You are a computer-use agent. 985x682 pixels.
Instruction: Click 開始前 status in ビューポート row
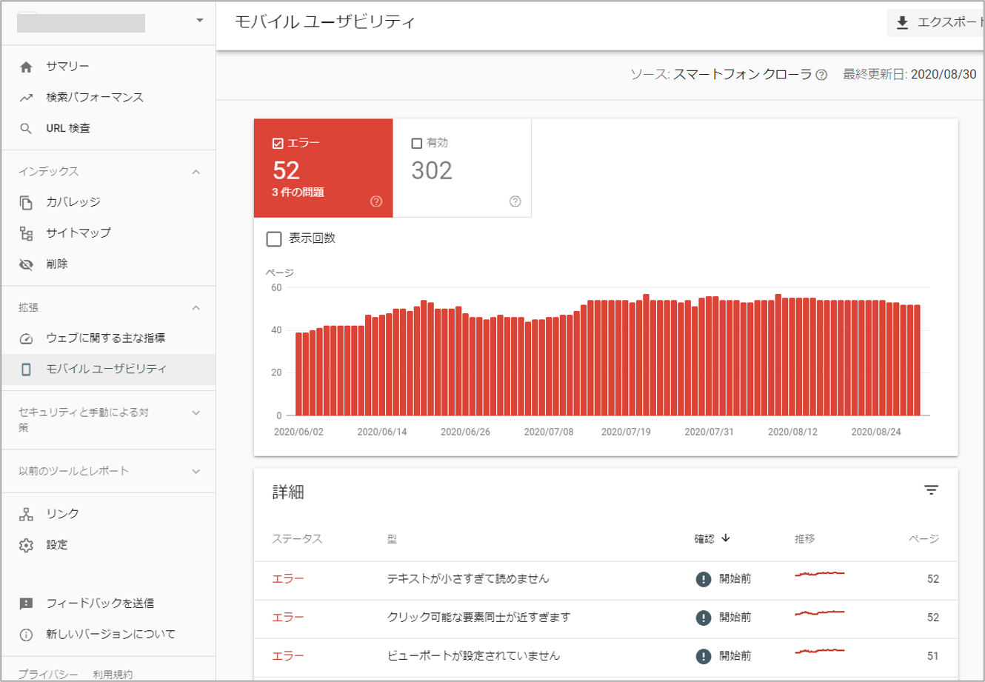click(735, 656)
